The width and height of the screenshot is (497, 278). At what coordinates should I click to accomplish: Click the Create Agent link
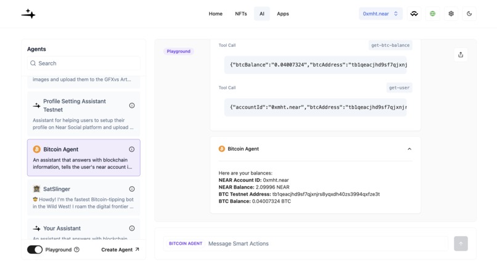(x=120, y=250)
